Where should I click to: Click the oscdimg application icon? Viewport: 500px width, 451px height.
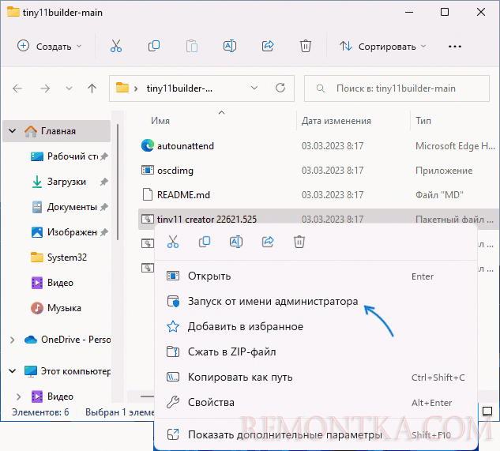point(148,170)
